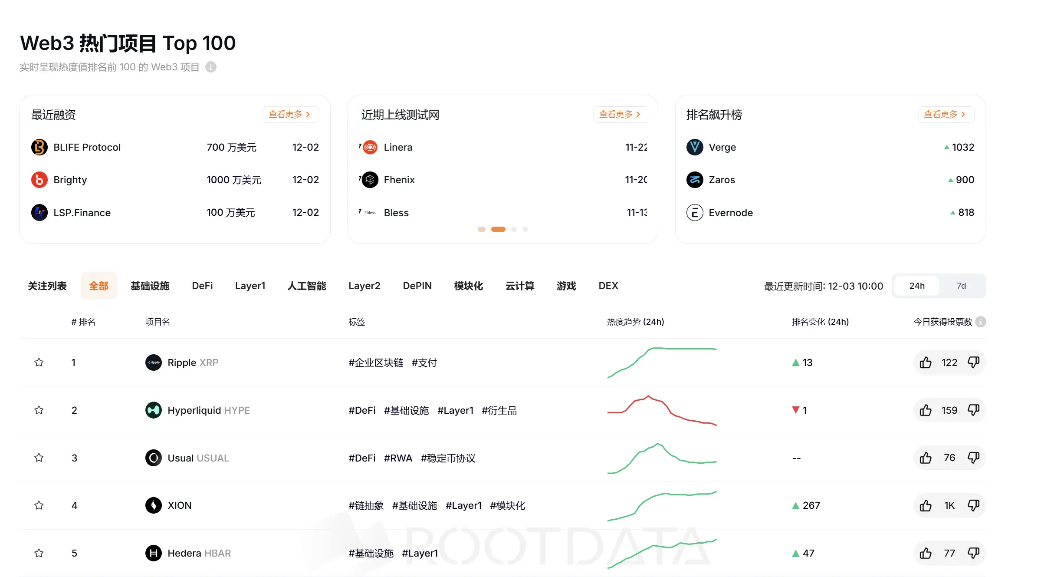The image size is (1054, 577).
Task: Click the Hyperliquid project logo
Action: (153, 410)
